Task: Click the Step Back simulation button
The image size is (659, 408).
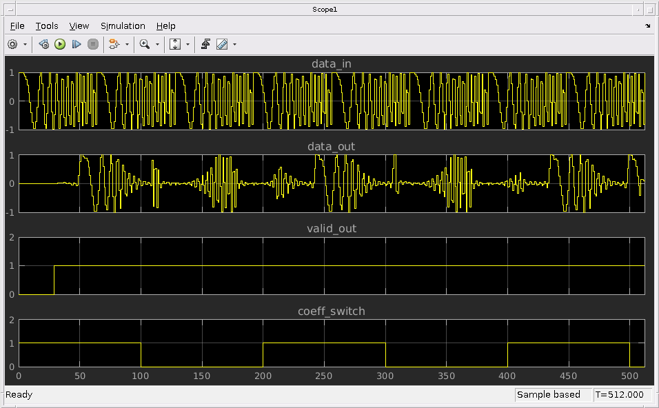Action: point(43,44)
